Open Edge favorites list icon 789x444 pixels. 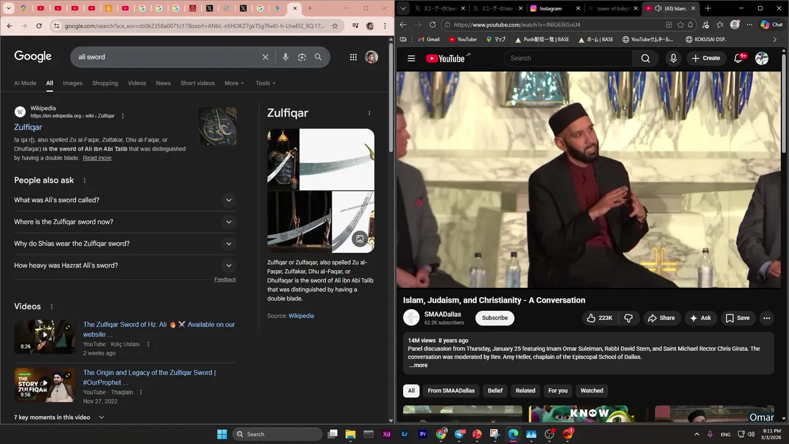[720, 25]
